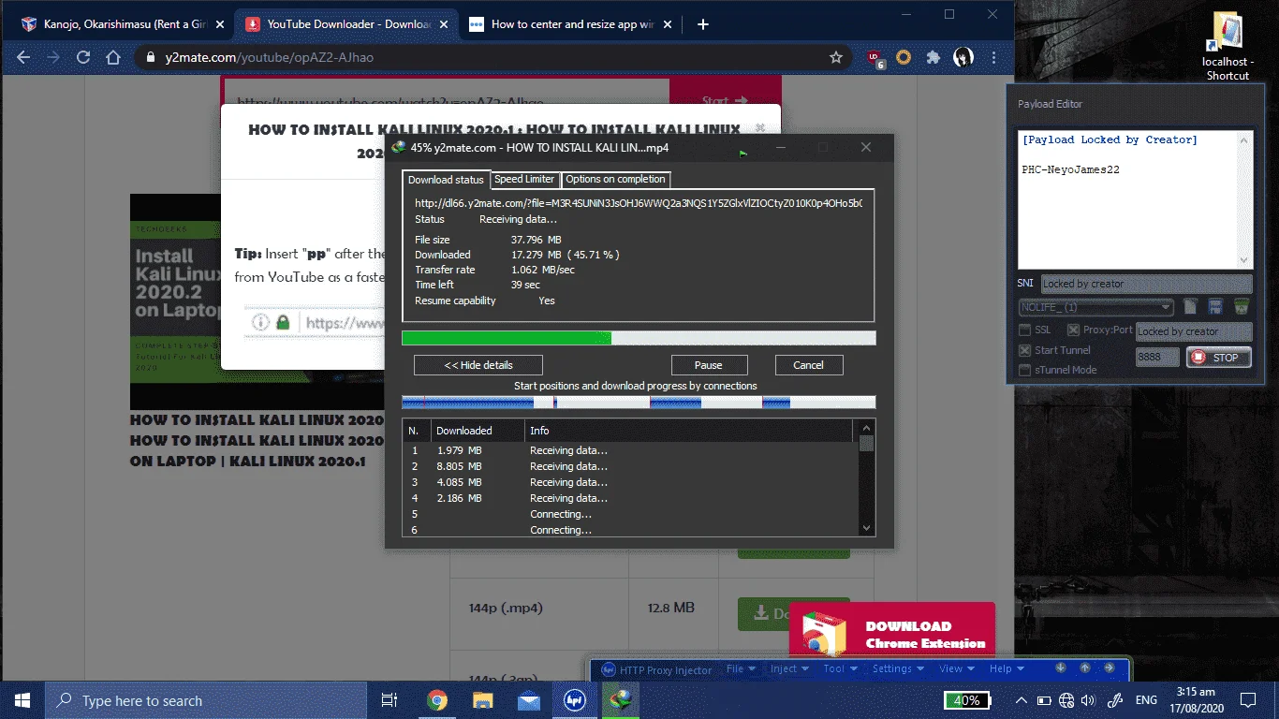1279x719 pixels.
Task: Click the uBlock Origin extension icon
Action: pyautogui.click(x=875, y=57)
